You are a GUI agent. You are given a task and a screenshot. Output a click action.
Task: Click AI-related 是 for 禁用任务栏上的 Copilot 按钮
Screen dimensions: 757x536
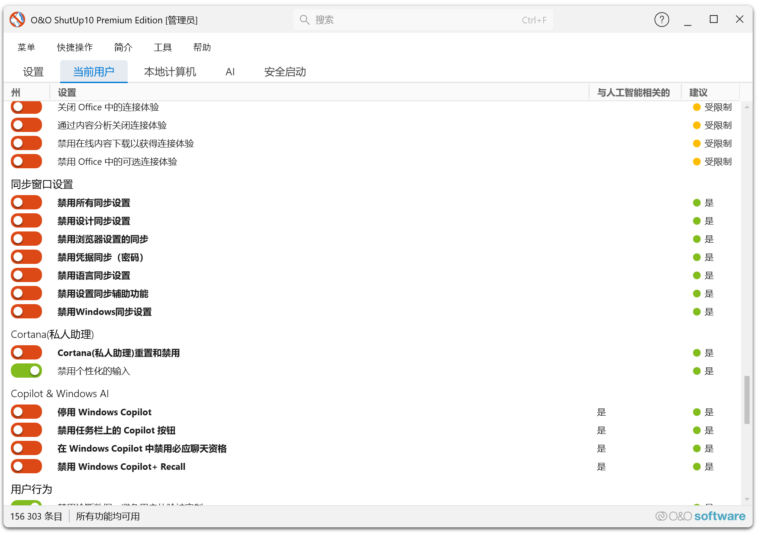click(601, 430)
